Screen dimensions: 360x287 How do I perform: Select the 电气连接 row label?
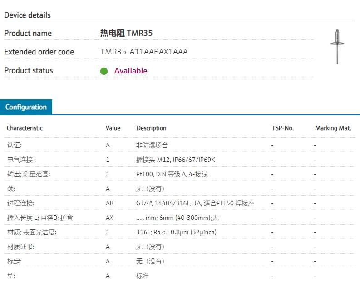pos(21,160)
